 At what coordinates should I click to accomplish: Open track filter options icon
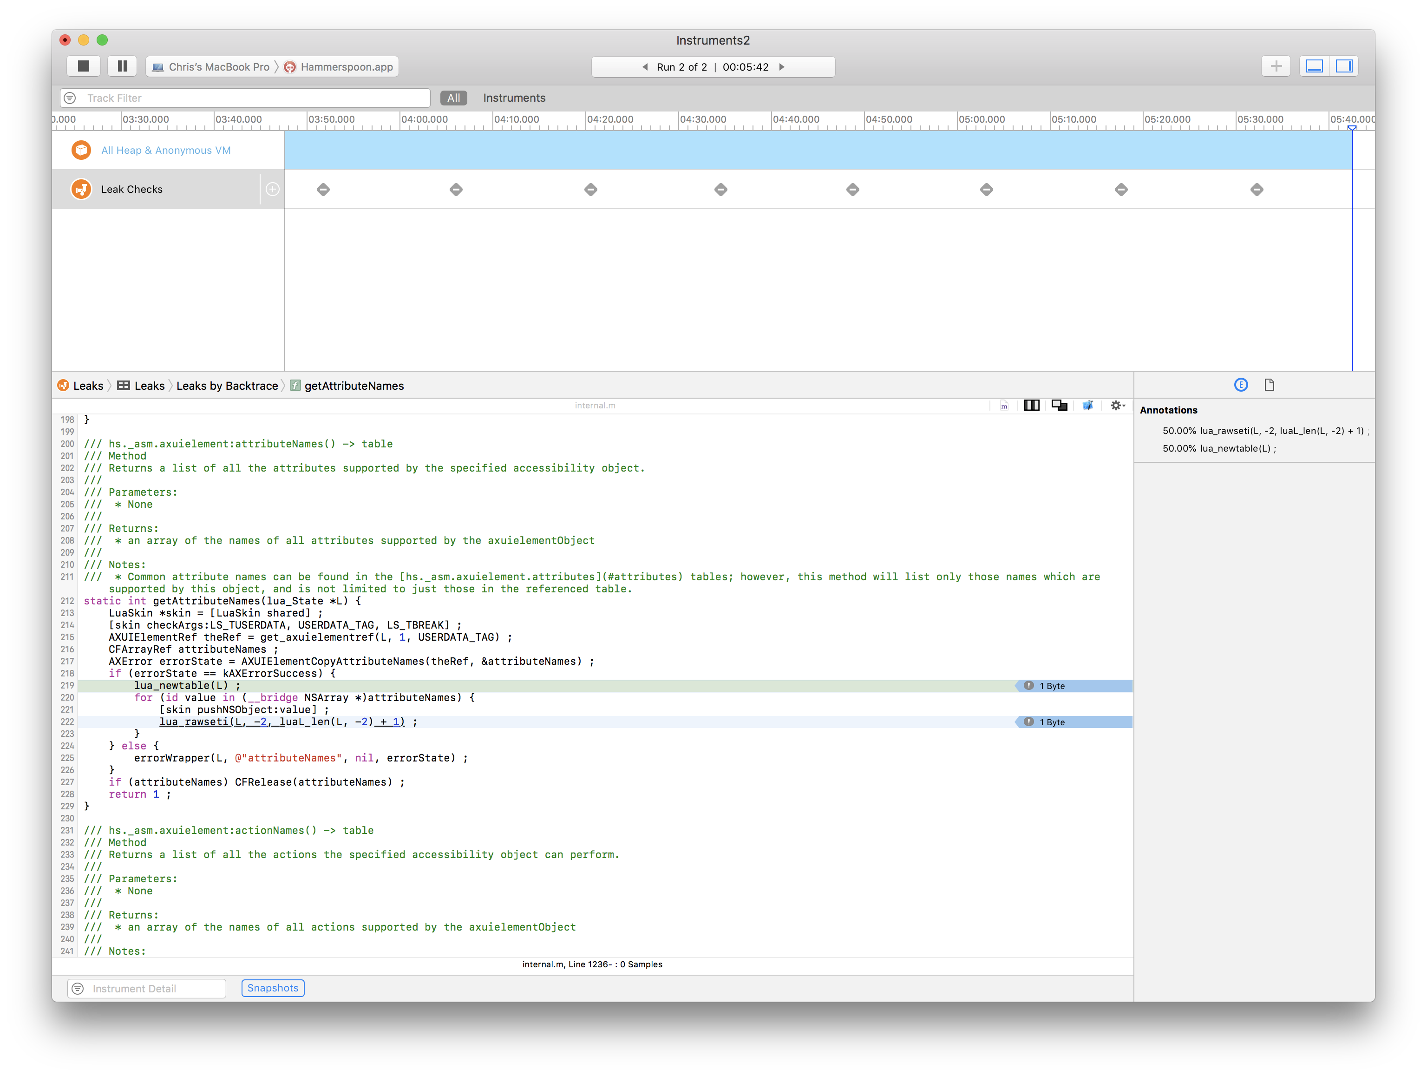coord(70,98)
